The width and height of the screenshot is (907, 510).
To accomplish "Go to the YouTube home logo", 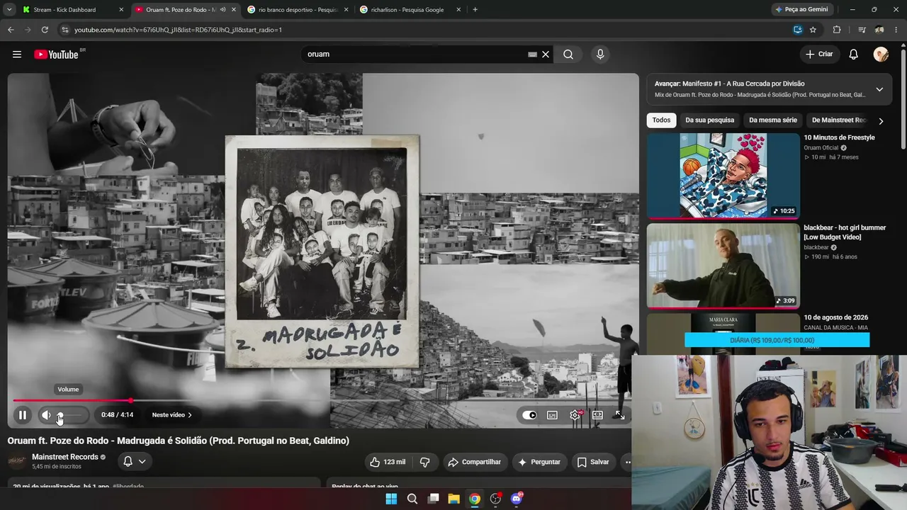I will click(x=56, y=55).
